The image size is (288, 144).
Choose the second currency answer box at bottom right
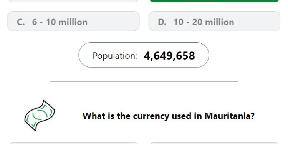click(x=214, y=143)
